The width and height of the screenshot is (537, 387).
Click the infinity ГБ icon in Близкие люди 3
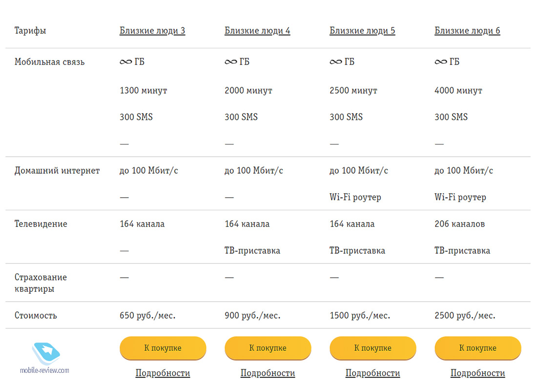coord(125,61)
